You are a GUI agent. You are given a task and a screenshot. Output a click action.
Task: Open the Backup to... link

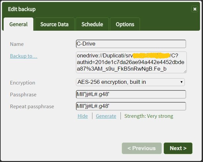23,56
